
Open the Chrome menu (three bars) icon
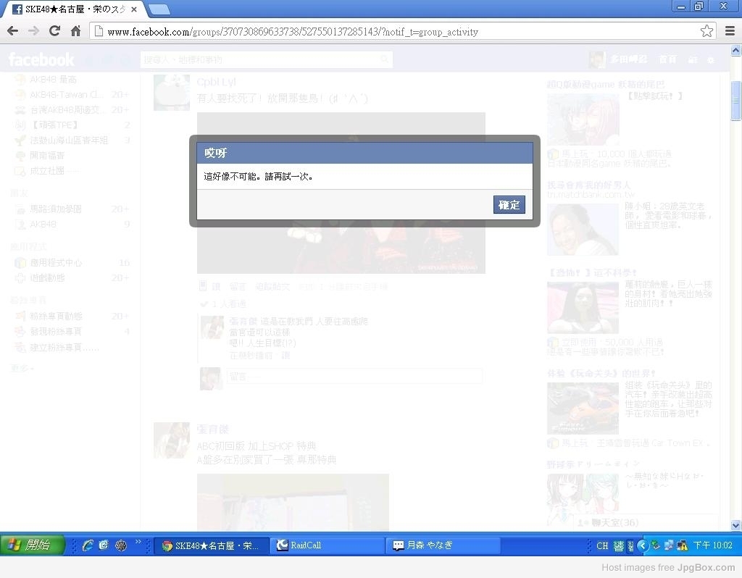click(730, 31)
